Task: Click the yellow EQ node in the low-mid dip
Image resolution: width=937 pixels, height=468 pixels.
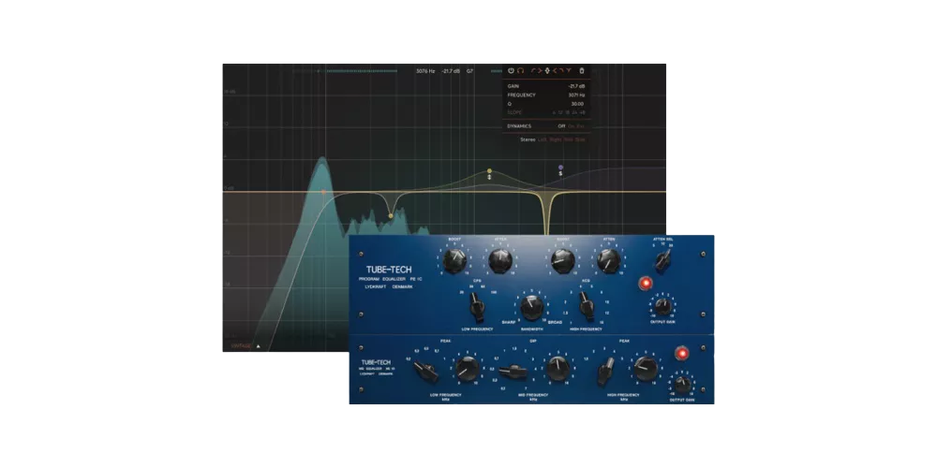Action: click(391, 215)
